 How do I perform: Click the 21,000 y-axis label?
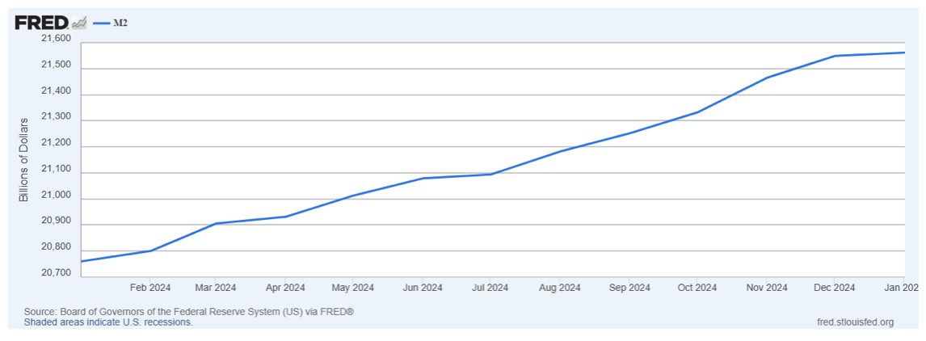(x=54, y=195)
